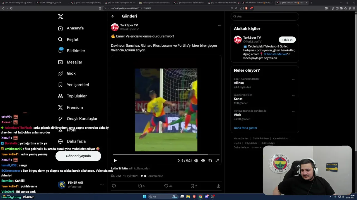Play the video
The width and height of the screenshot is (357, 200).
tap(115, 161)
